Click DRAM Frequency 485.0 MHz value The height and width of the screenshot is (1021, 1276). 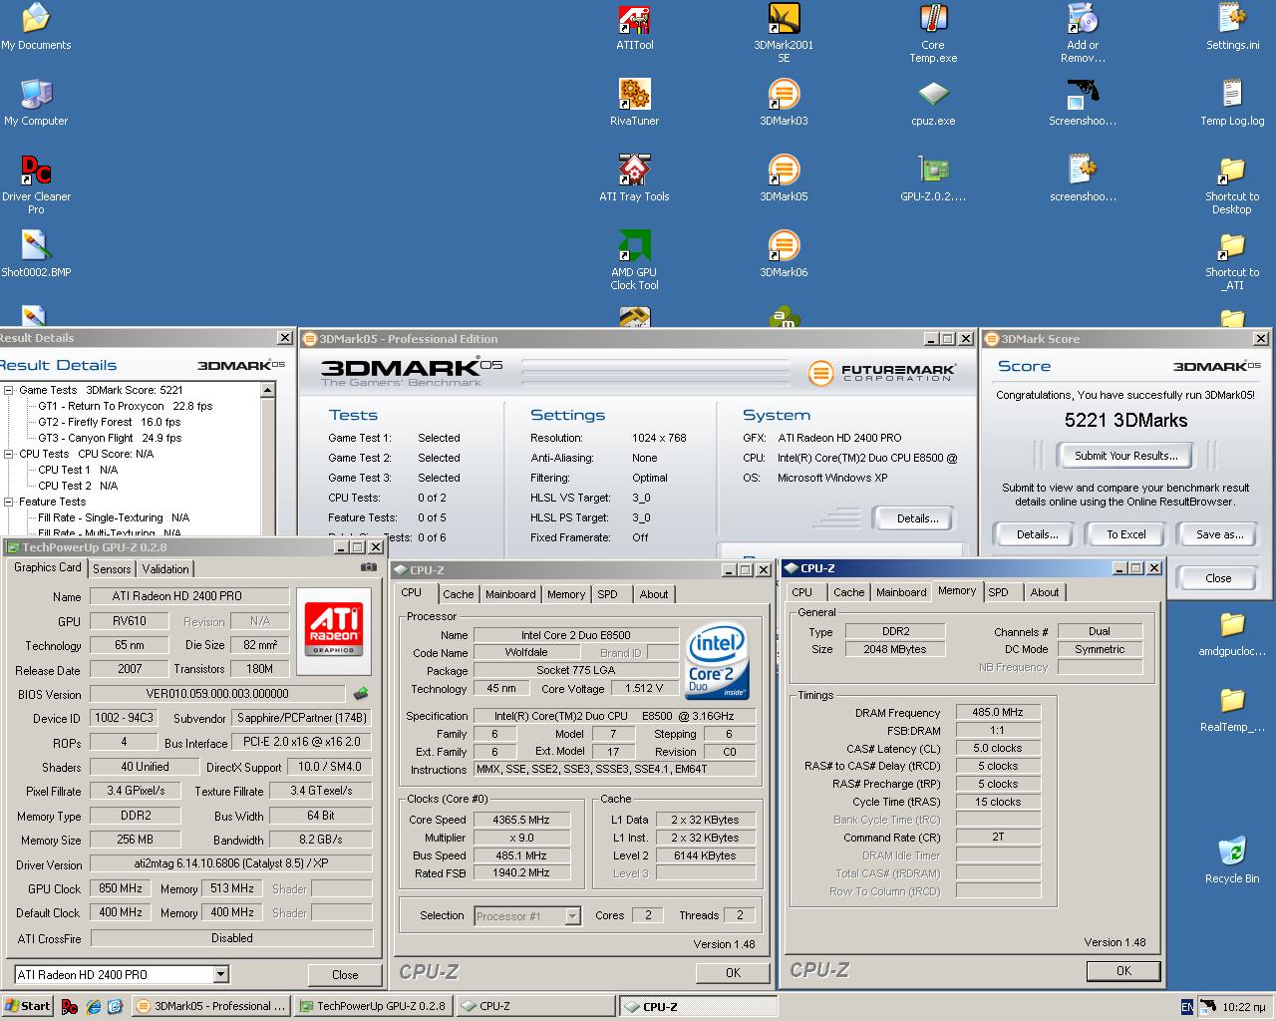[x=998, y=712]
